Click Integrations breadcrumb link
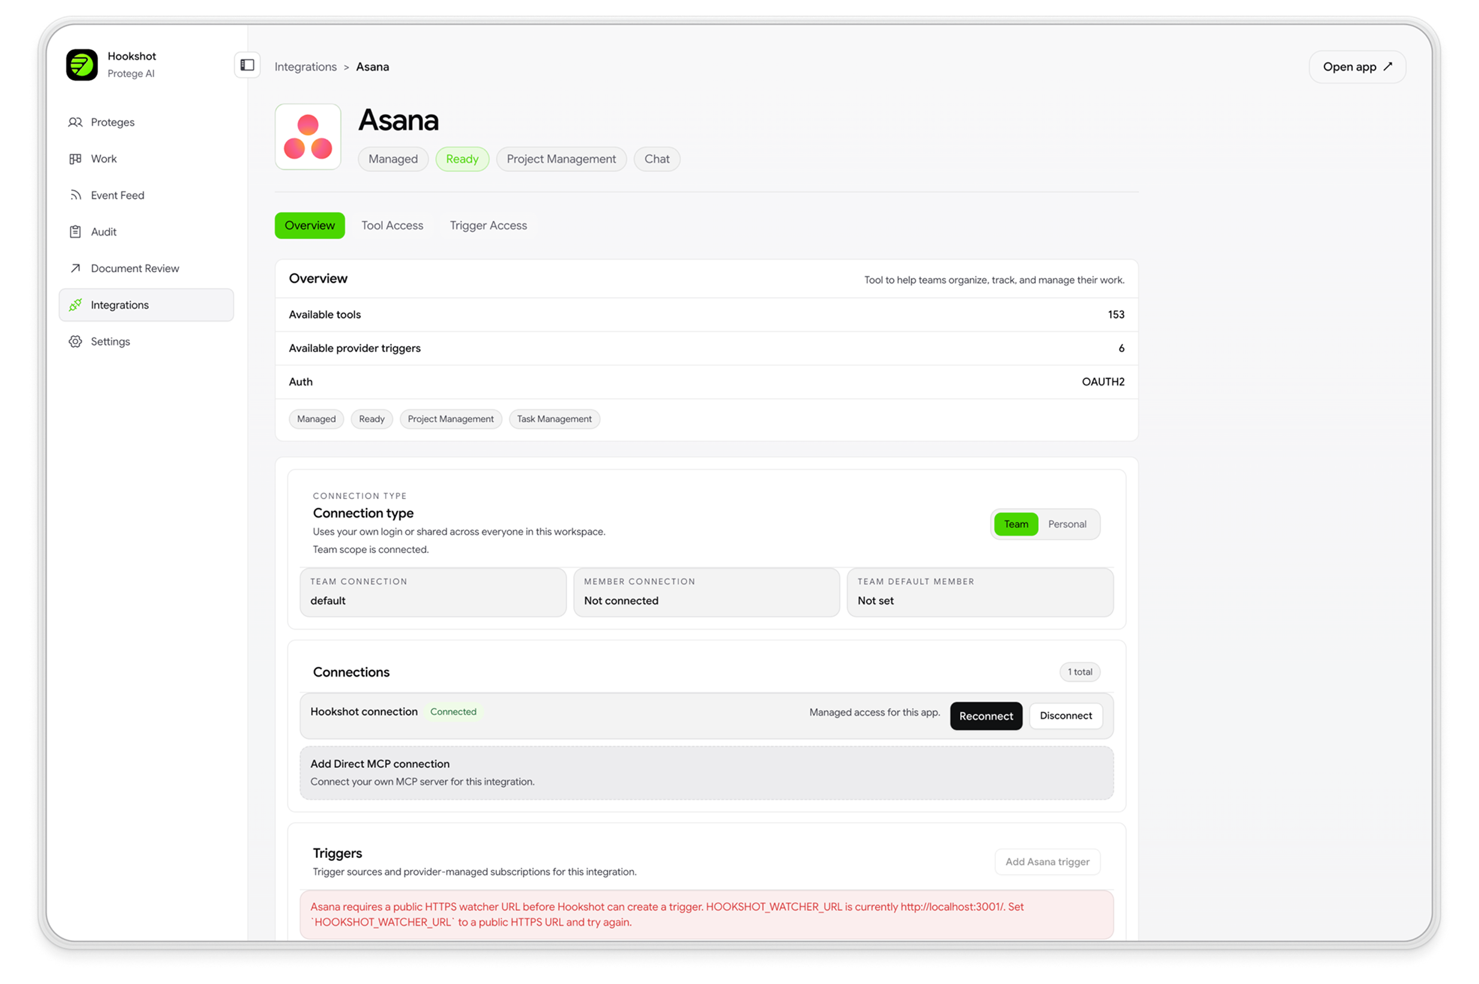1479x984 pixels. coord(305,66)
